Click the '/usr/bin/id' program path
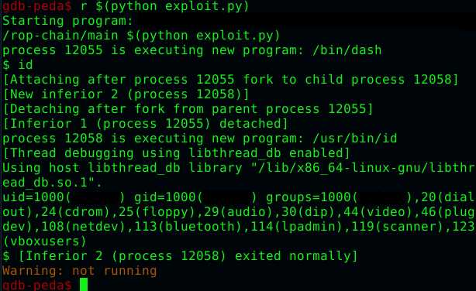 [x=354, y=139]
